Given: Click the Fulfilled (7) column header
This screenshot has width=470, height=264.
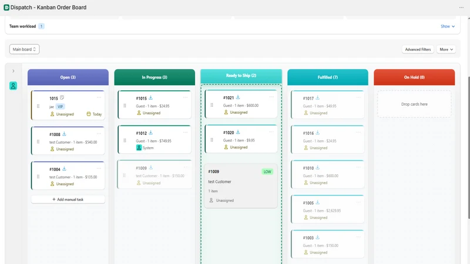Looking at the screenshot, I should click(x=328, y=77).
